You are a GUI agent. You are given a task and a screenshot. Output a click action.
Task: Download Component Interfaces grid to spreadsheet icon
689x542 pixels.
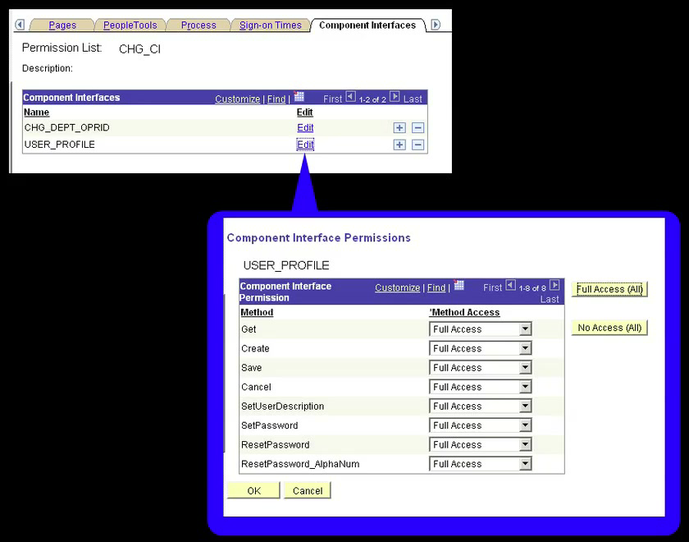point(299,96)
